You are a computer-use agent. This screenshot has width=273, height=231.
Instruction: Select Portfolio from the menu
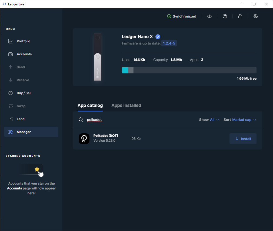[x=31, y=41]
